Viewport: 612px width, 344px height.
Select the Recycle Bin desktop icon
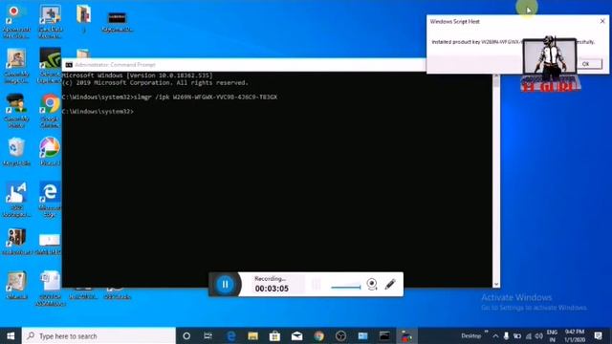[x=16, y=152]
